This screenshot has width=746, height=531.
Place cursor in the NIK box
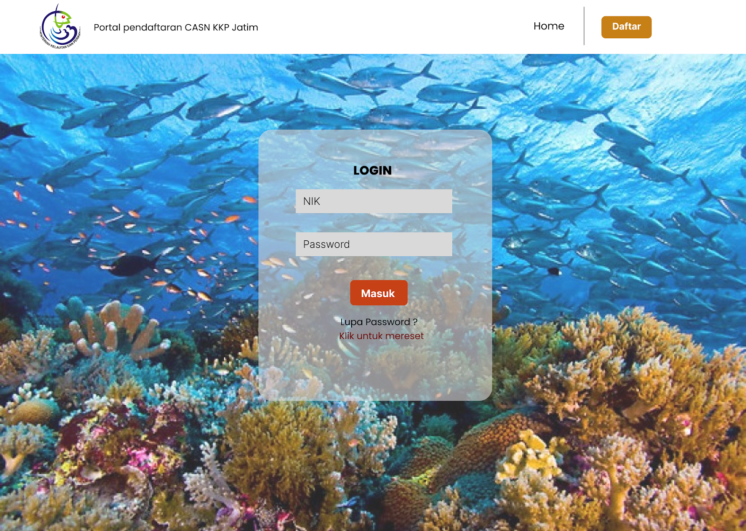(374, 201)
